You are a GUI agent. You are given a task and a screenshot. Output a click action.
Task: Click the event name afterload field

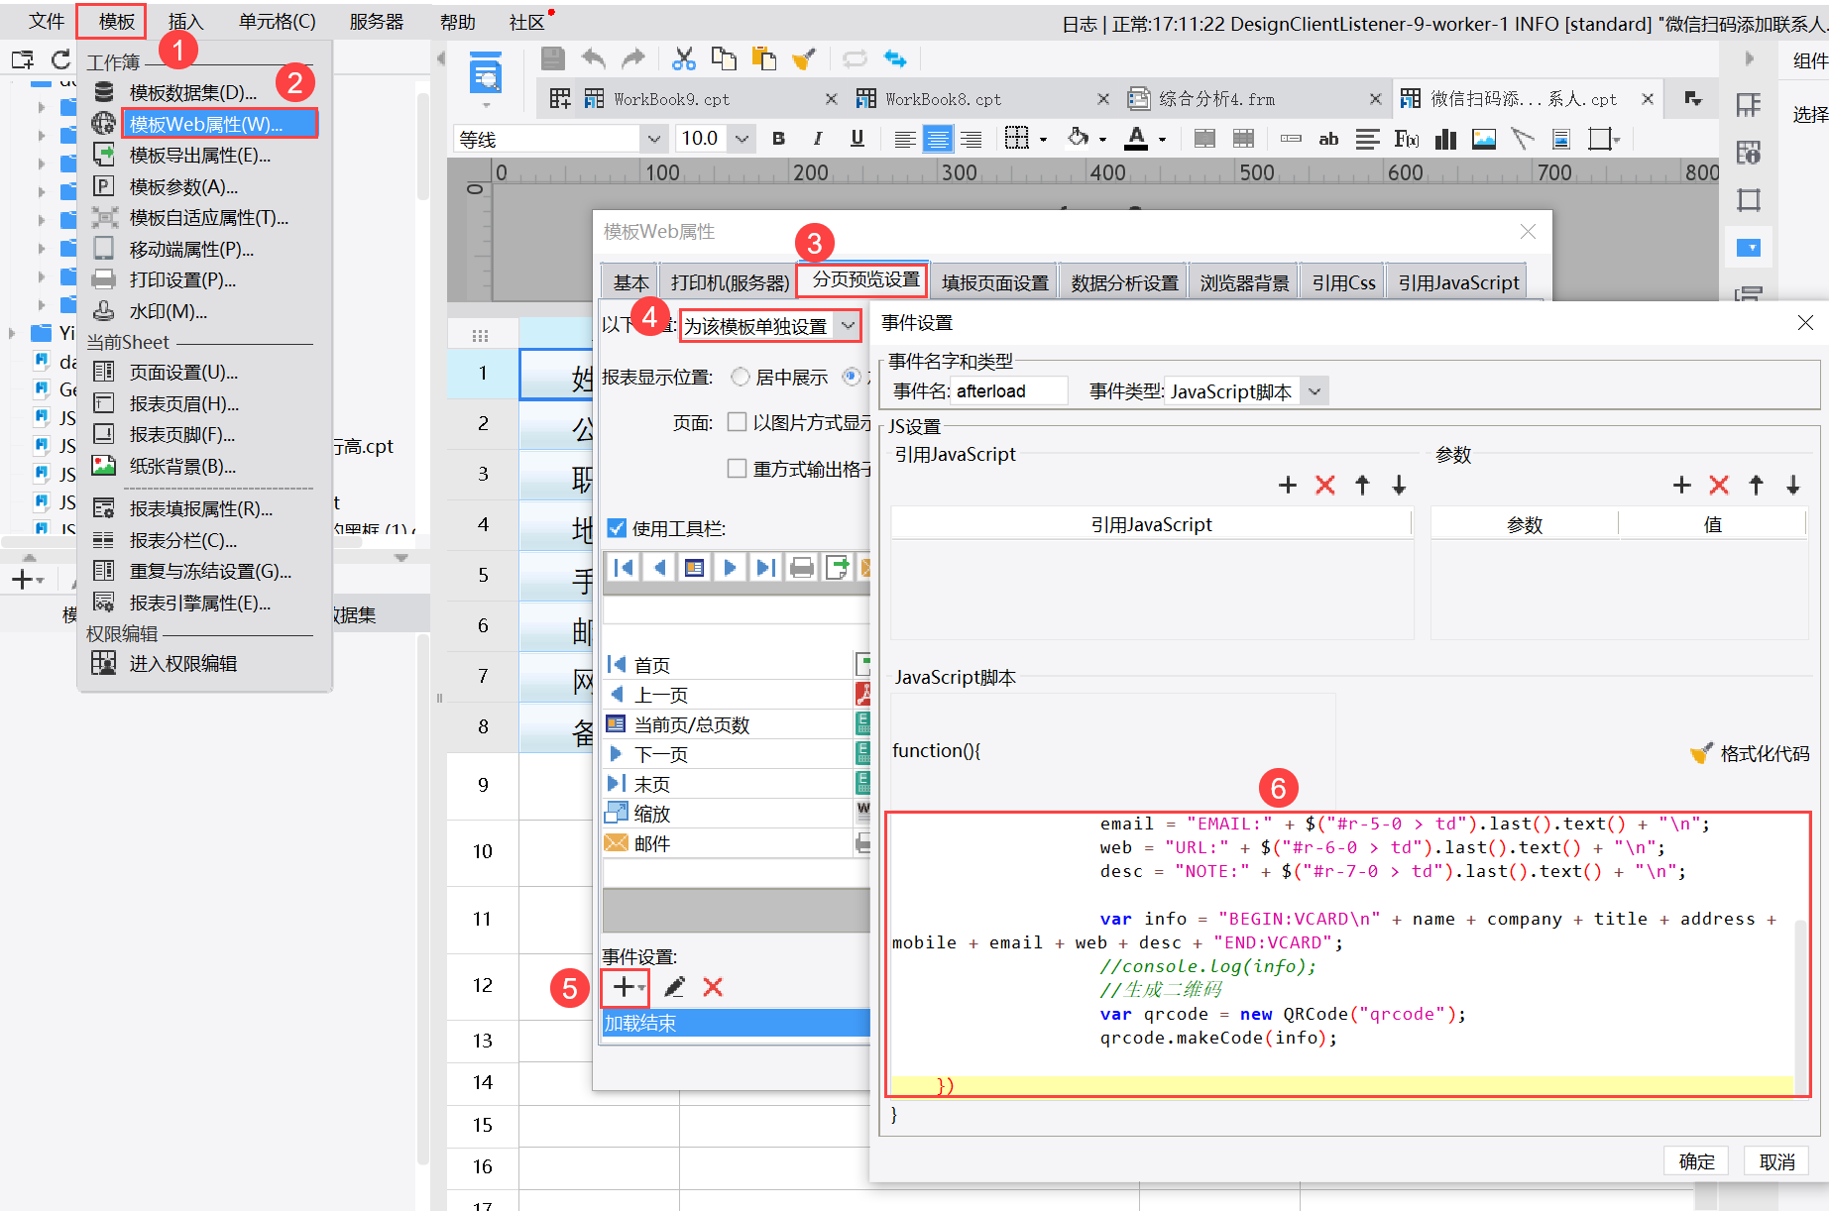[x=1009, y=391]
